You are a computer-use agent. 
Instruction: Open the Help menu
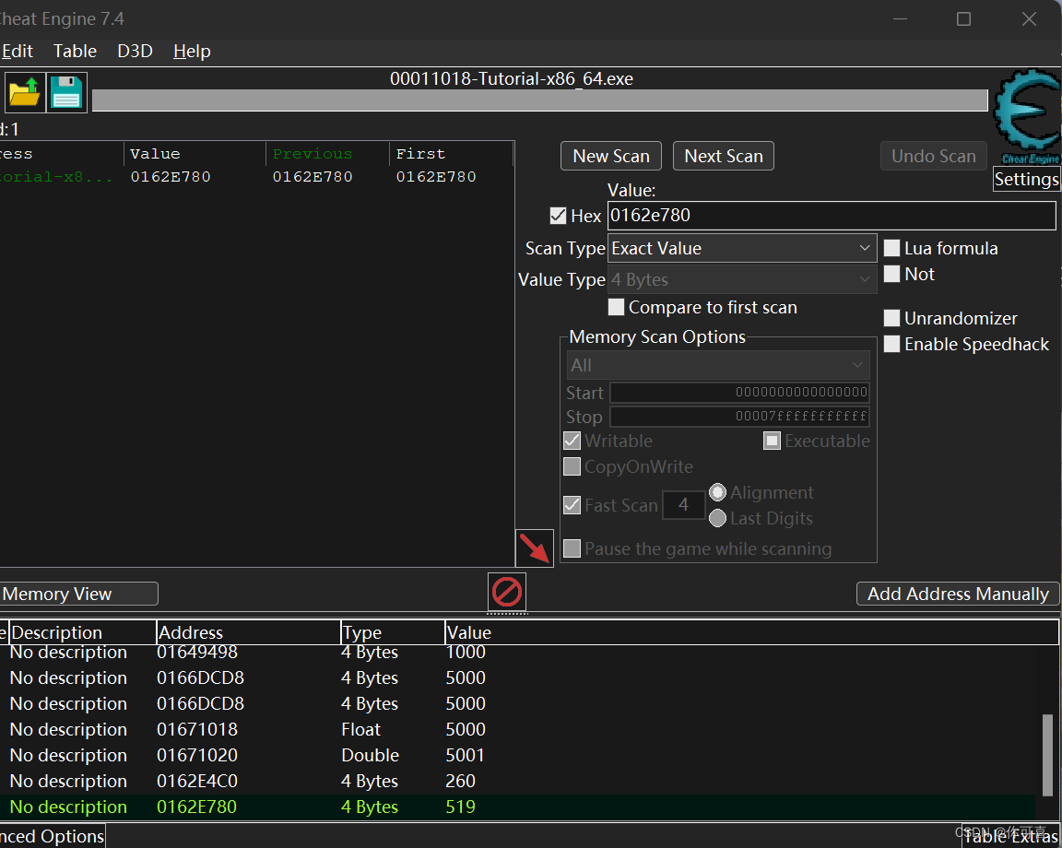point(192,52)
